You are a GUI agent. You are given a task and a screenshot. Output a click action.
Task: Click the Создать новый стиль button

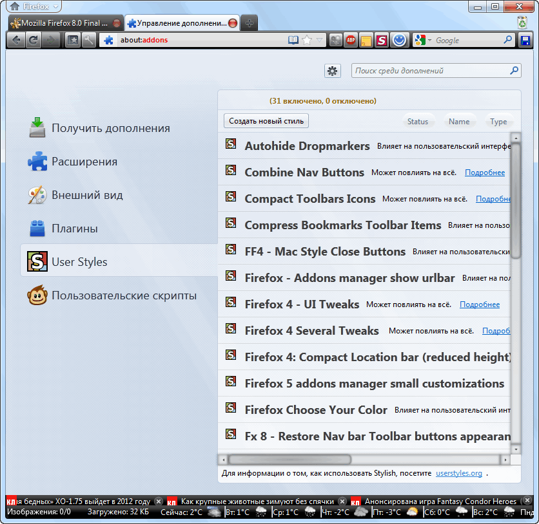[266, 121]
